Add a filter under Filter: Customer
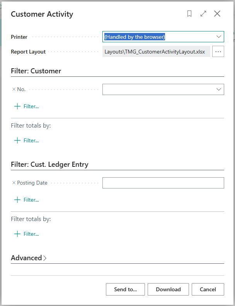This screenshot has width=235, height=306. pyautogui.click(x=27, y=106)
